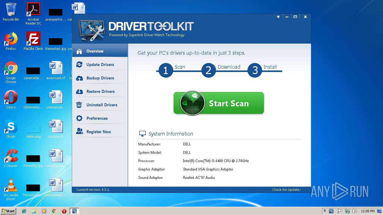
Task: Click Internet Explorer taskbar icon
Action: [24, 211]
